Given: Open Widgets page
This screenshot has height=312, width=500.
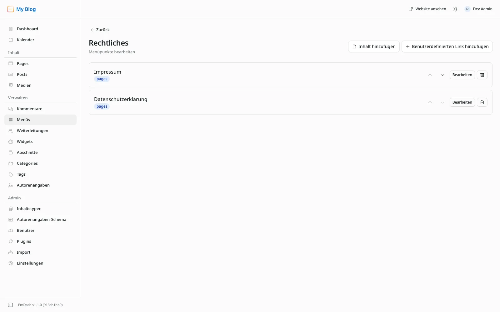Looking at the screenshot, I should [x=41, y=142].
